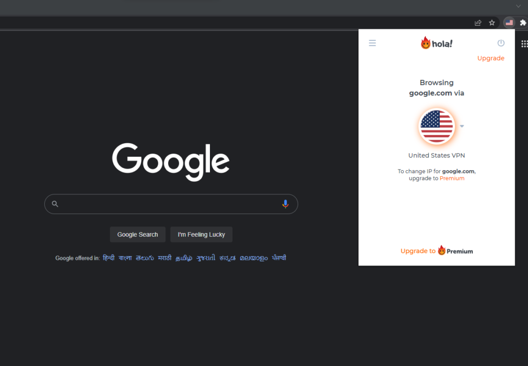Click the orange Upgrade link at top of the popup

pos(490,58)
